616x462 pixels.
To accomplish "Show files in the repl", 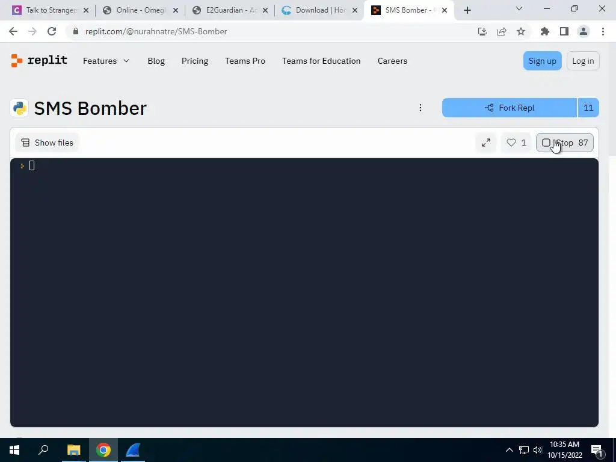I will coord(47,143).
